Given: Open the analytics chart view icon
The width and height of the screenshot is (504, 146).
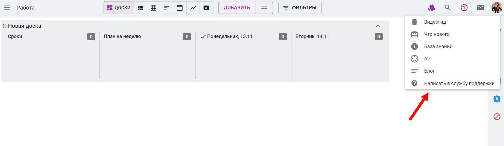Looking at the screenshot, I should pos(193,8).
